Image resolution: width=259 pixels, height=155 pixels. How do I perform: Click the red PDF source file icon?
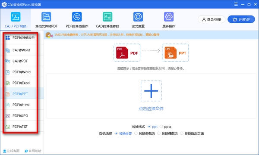pos(122,53)
